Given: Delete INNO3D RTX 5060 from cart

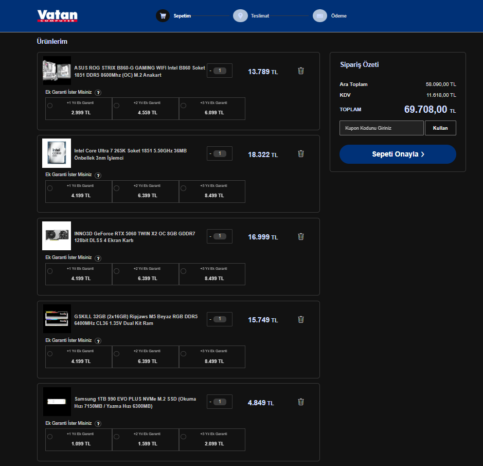Looking at the screenshot, I should 301,236.
